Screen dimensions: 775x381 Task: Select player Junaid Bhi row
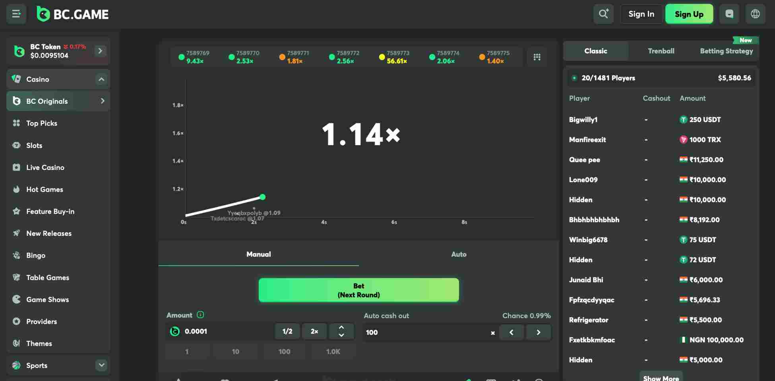click(x=661, y=280)
